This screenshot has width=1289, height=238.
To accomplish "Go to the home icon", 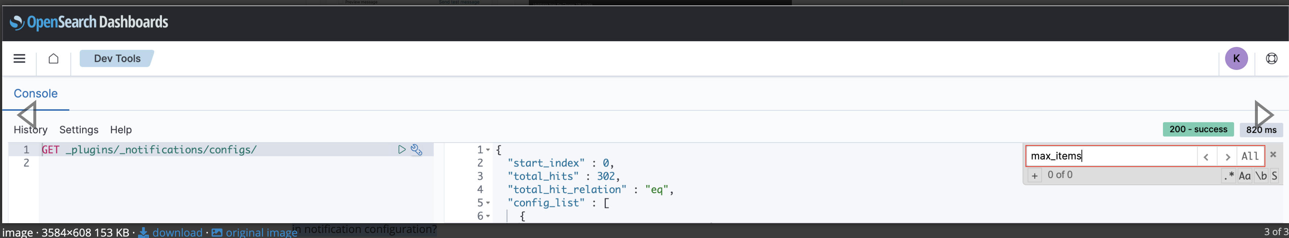I will pos(54,59).
